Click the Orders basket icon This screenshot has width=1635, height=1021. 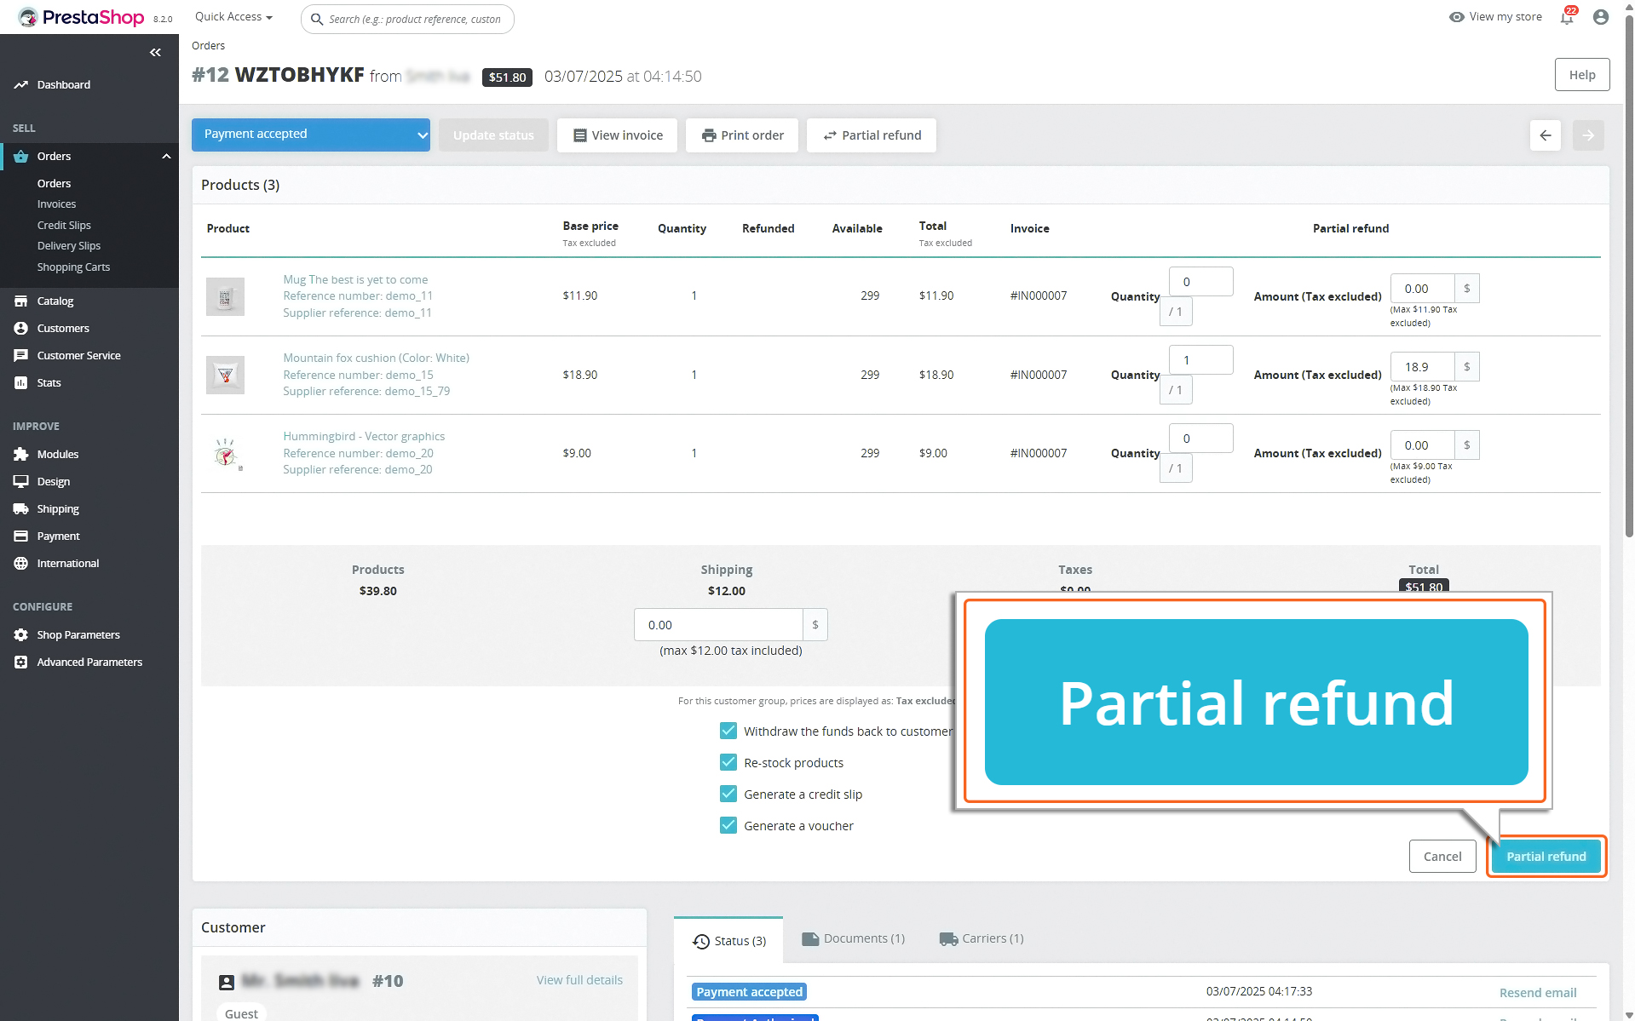21,156
